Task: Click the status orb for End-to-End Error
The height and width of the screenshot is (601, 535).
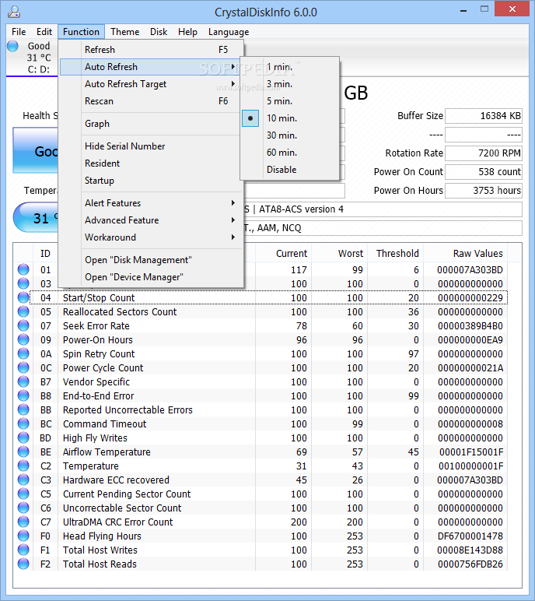Action: [23, 395]
